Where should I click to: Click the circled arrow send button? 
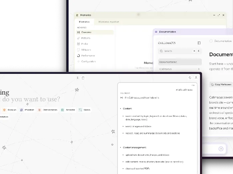coord(221,149)
